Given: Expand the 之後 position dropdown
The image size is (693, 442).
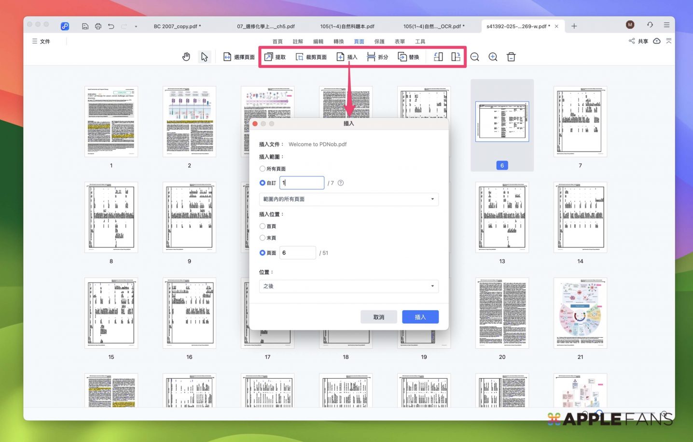Looking at the screenshot, I should point(348,286).
